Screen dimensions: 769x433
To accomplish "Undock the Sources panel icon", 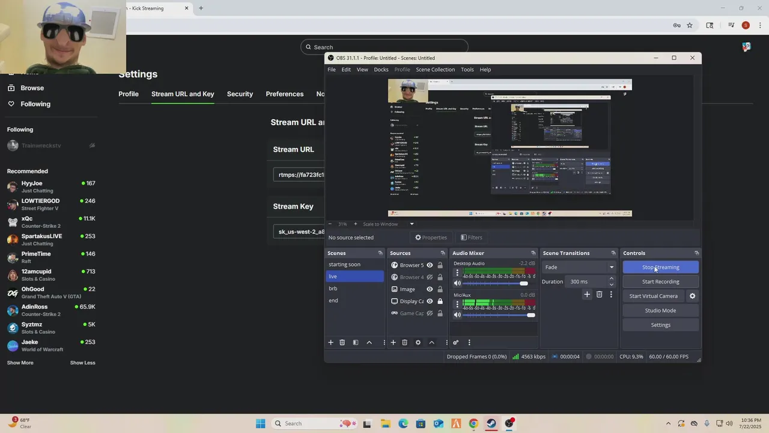I will [x=443, y=253].
